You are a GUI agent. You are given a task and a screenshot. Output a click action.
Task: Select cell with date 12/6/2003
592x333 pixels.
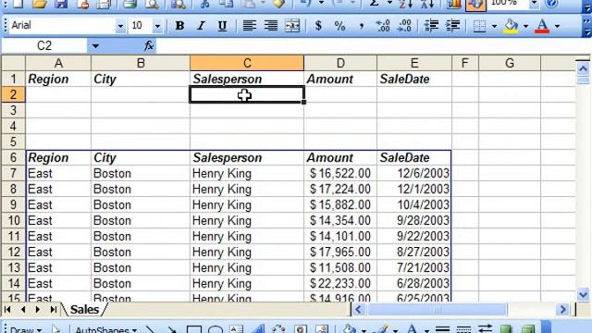[x=414, y=173]
